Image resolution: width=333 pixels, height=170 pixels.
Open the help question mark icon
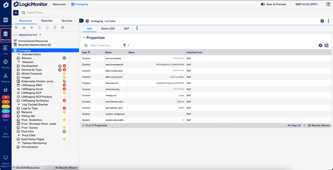click(328, 4)
